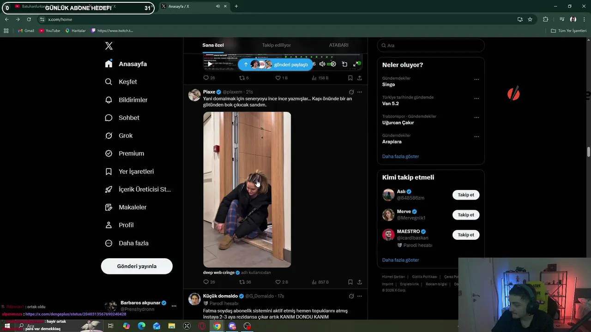Screen dimensions: 591x332
Task: Reply to top post with 26 comments
Action: click(x=209, y=78)
